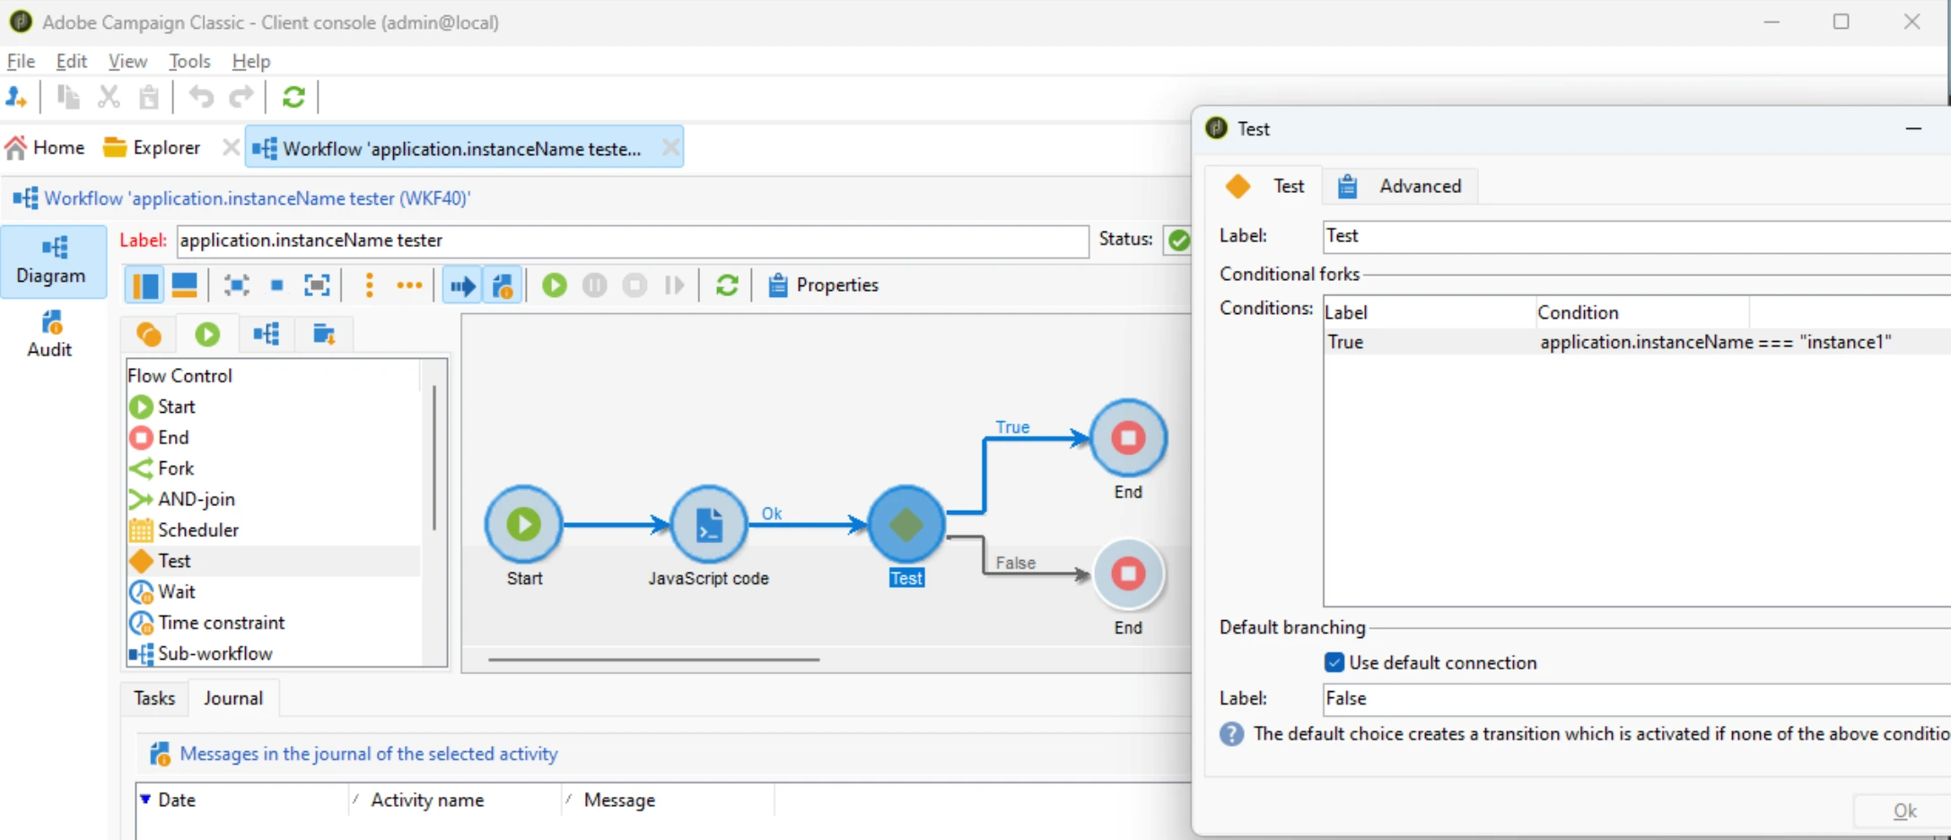Open the Tools menu
Image resolution: width=1951 pixels, height=840 pixels.
(x=189, y=61)
